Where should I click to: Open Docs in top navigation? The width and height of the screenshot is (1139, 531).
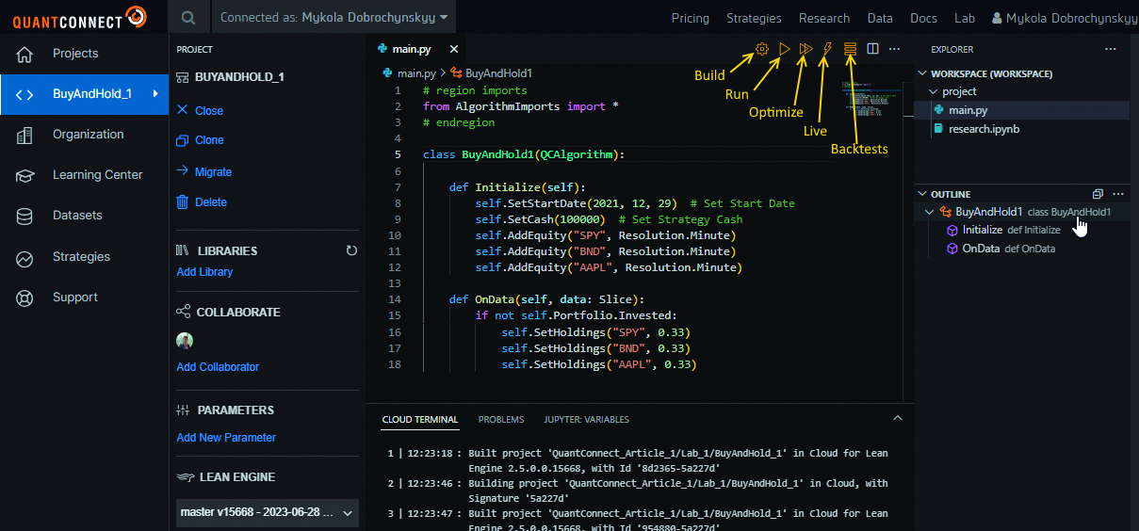point(923,18)
